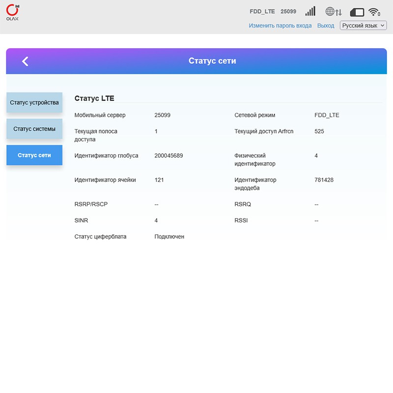Image resolution: width=393 pixels, height=393 pixels.
Task: Switch to the Статус системы tab
Action: click(x=34, y=129)
